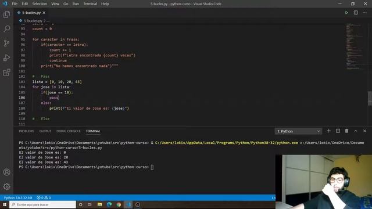This screenshot has width=372, height=209.
Task: Open the Edit menu
Action: tap(24, 4)
